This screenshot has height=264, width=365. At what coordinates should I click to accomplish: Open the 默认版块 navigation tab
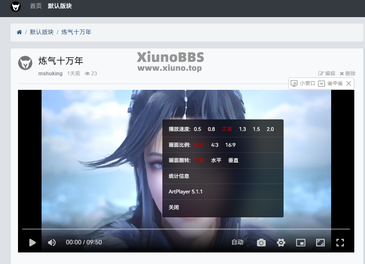(x=60, y=6)
